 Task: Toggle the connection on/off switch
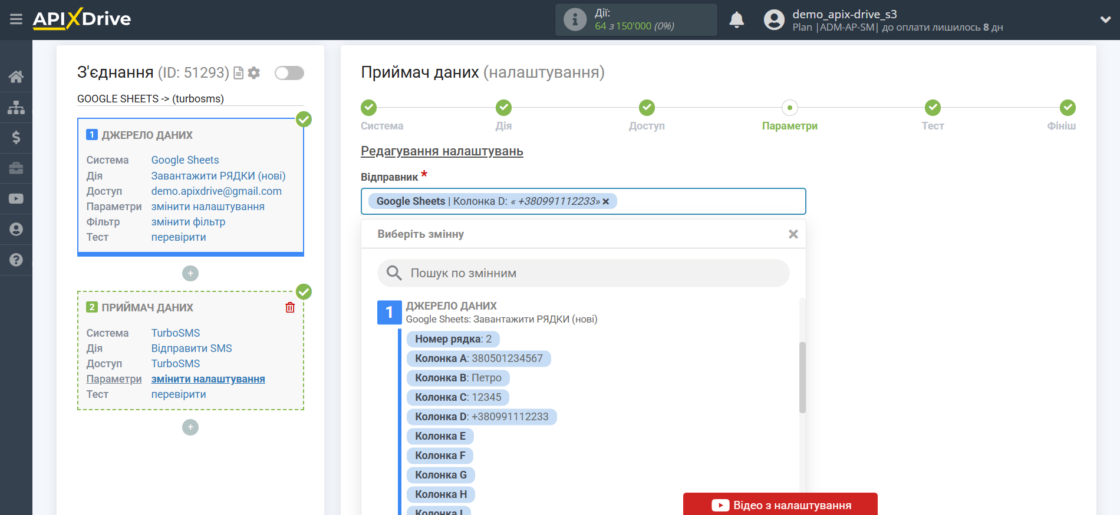(x=289, y=73)
